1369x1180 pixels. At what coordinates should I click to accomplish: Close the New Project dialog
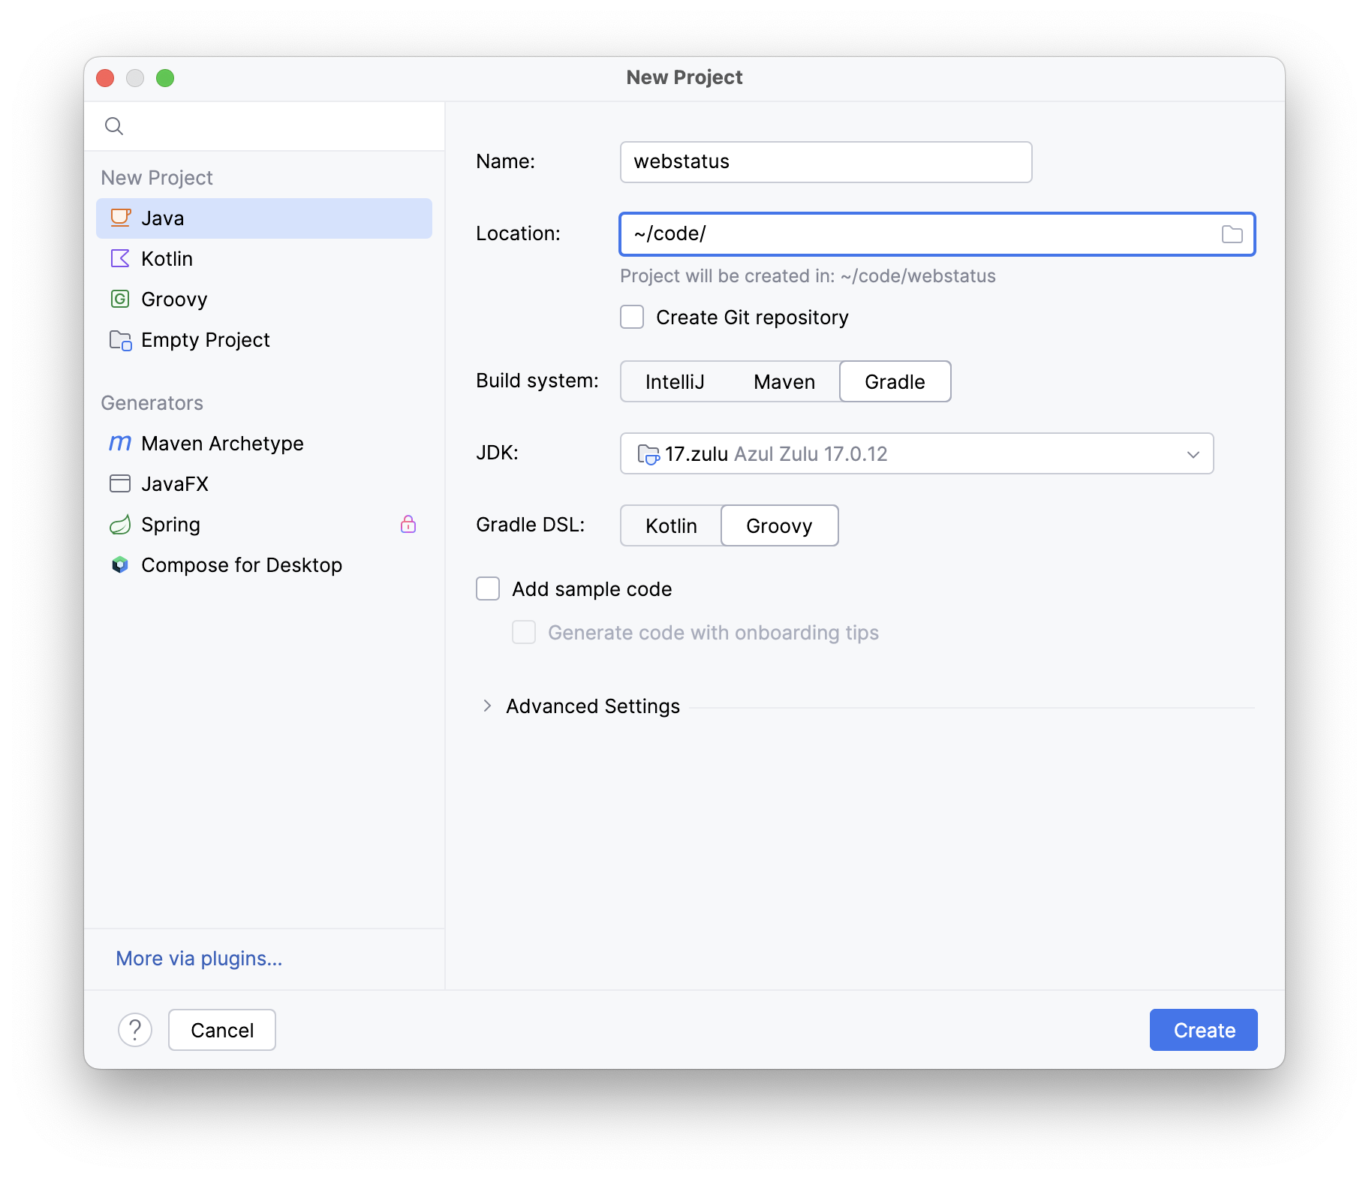[x=105, y=78]
